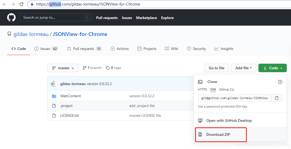Image resolution: width=291 pixels, height=149 pixels.
Task: Open Marketplace in the top navigation
Action: [x=146, y=18]
